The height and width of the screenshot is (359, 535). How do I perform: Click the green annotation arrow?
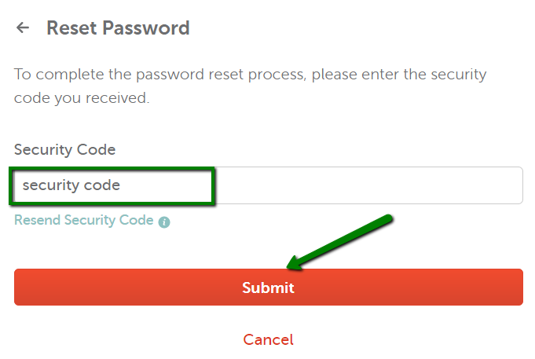[339, 242]
